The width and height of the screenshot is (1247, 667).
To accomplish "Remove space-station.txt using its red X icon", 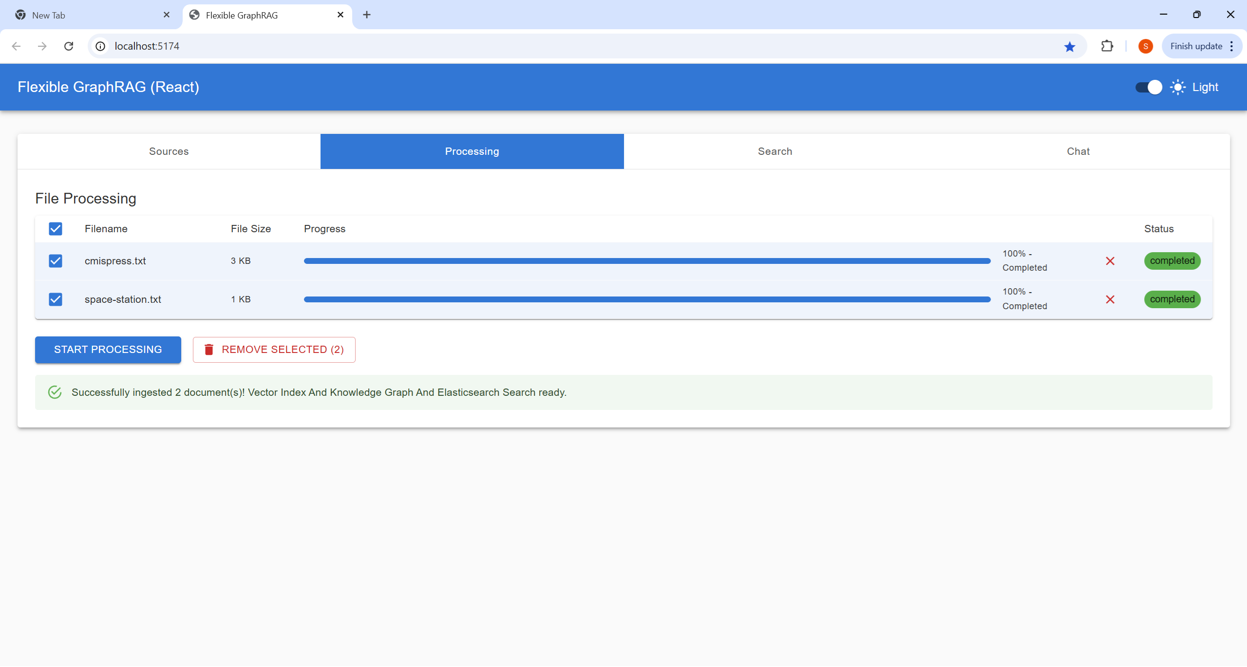I will (x=1110, y=299).
